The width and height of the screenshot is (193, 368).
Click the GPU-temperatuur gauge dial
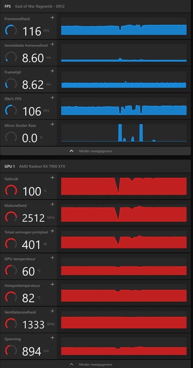[11, 271]
